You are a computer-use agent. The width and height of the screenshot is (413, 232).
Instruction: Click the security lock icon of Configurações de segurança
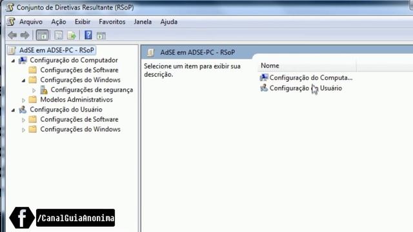[44, 90]
